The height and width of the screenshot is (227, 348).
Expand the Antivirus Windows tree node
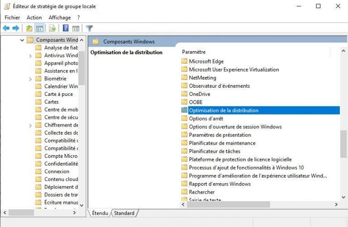click(30, 56)
